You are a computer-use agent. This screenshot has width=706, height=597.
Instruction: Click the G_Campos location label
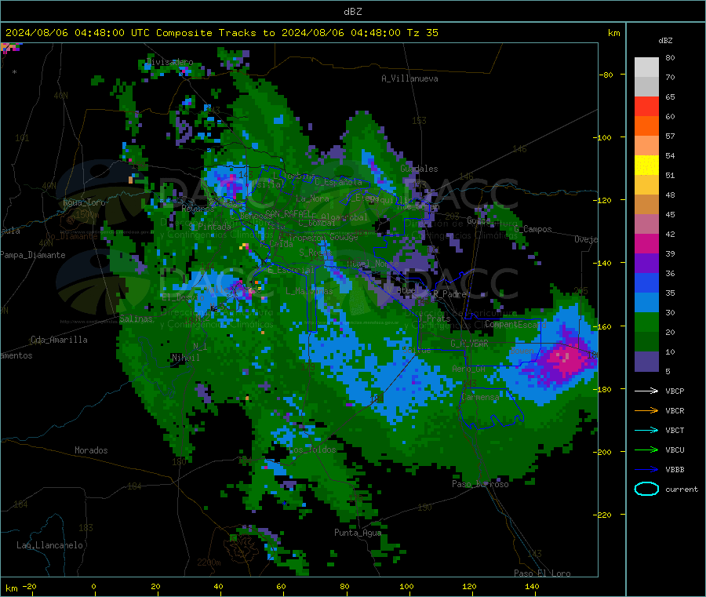coord(533,229)
